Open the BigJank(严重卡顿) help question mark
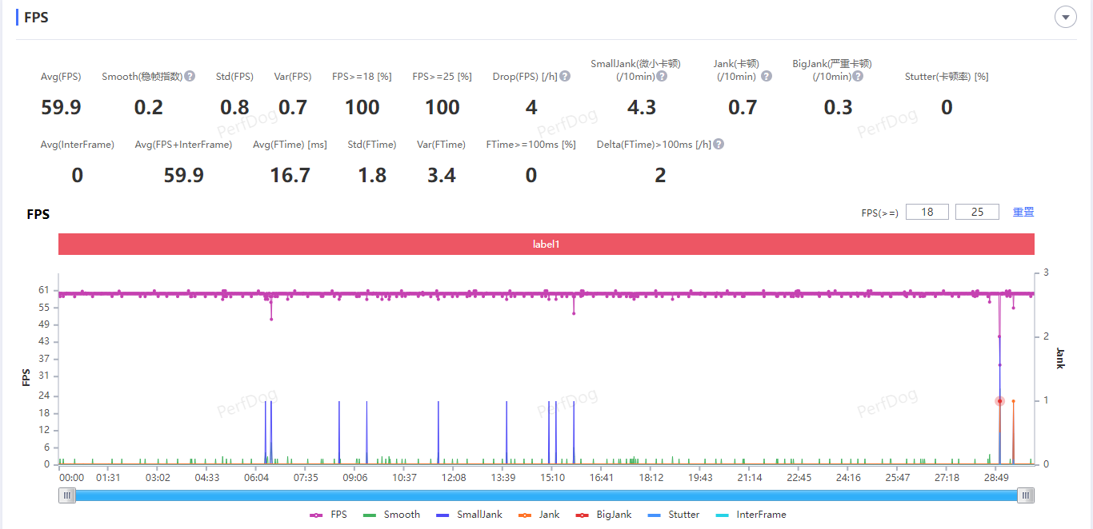 [858, 76]
